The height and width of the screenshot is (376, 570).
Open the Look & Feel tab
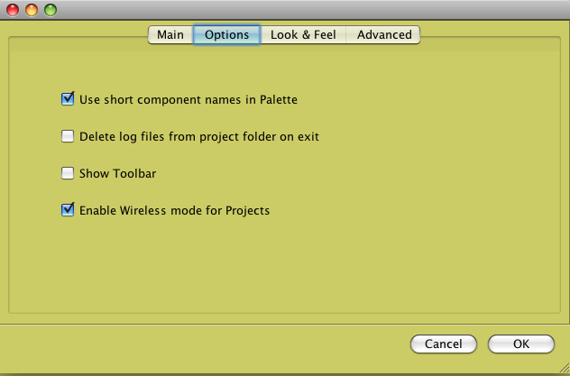(303, 35)
